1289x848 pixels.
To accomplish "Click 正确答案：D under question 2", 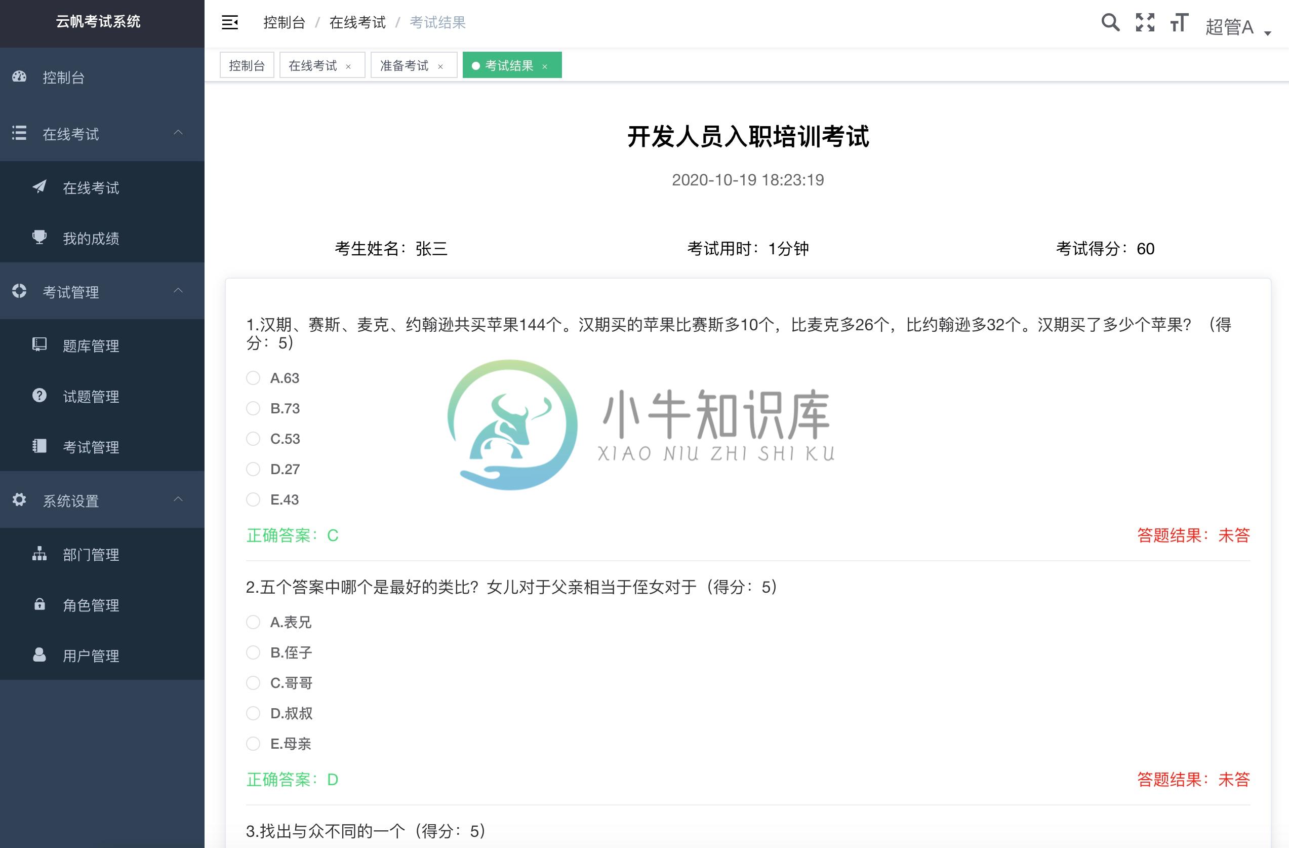I will [x=293, y=780].
